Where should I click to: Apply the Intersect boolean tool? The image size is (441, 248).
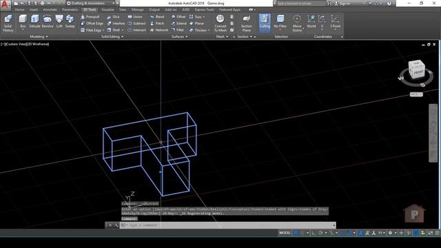[x=136, y=30]
